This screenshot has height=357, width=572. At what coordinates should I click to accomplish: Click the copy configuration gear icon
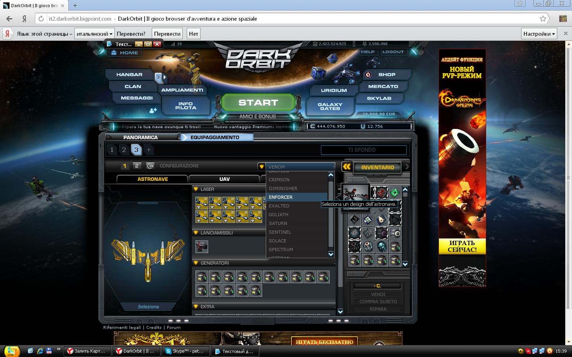click(150, 166)
